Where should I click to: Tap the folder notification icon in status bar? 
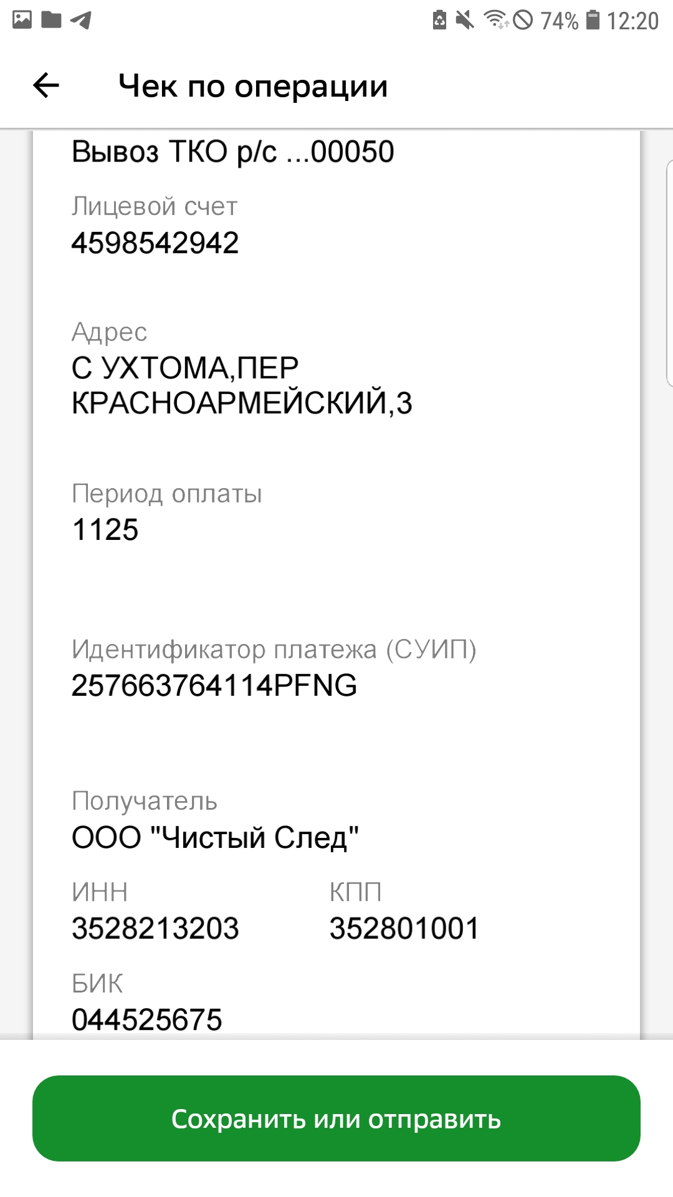[51, 20]
